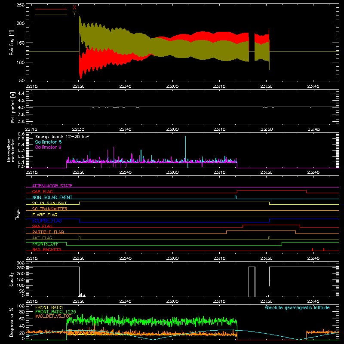Click the NON_SOLAR_EVENT pulse on the cyan trace

tap(236, 197)
